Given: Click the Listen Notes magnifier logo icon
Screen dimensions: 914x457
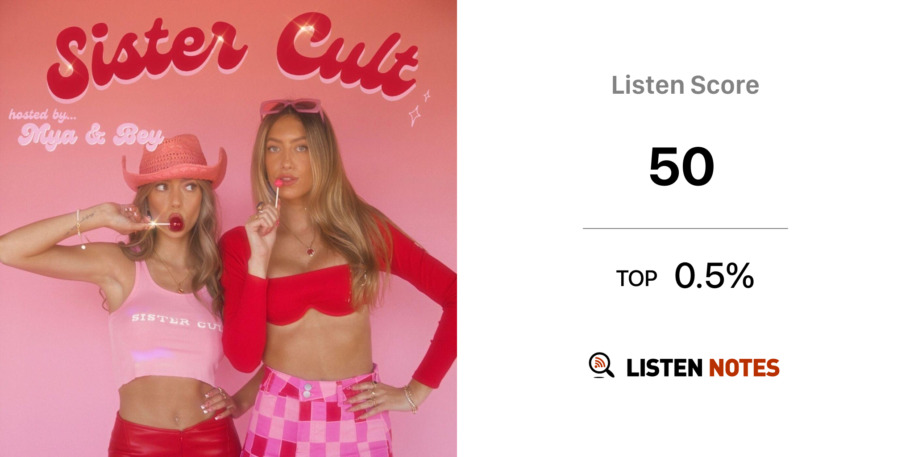Looking at the screenshot, I should click(x=601, y=366).
